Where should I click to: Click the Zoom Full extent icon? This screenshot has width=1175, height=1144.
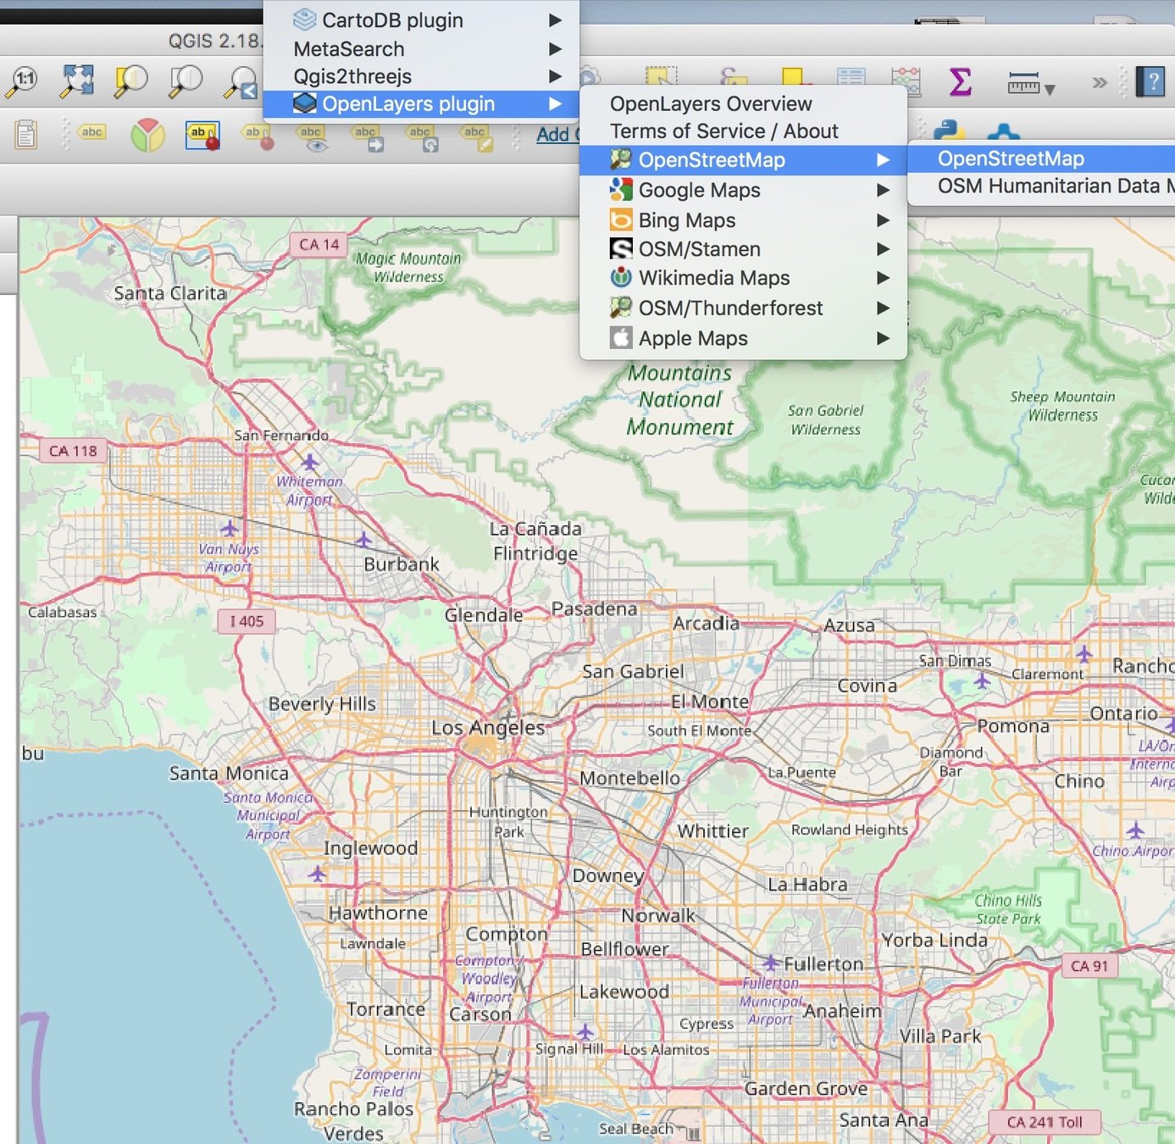coord(77,81)
